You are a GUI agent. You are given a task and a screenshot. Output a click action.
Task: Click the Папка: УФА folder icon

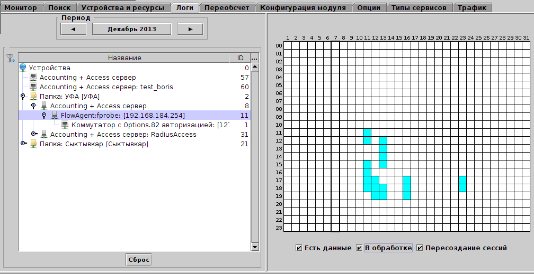click(33, 96)
